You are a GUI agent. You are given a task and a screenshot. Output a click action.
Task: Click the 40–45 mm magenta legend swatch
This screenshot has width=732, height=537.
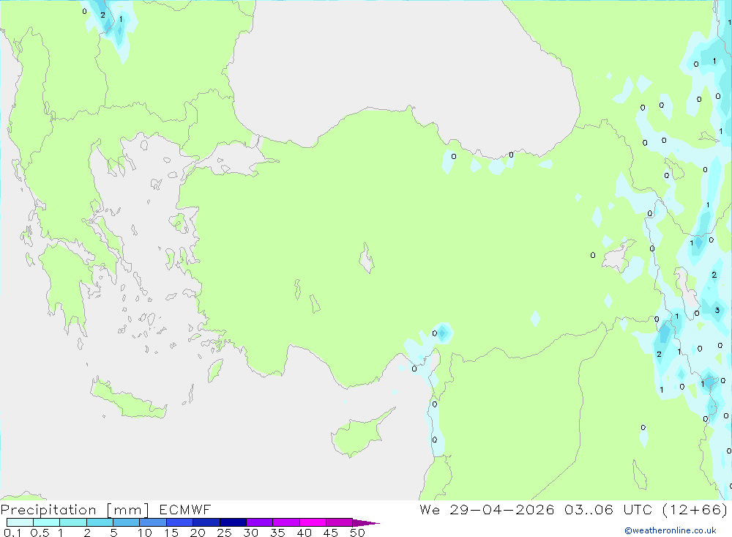click(313, 522)
